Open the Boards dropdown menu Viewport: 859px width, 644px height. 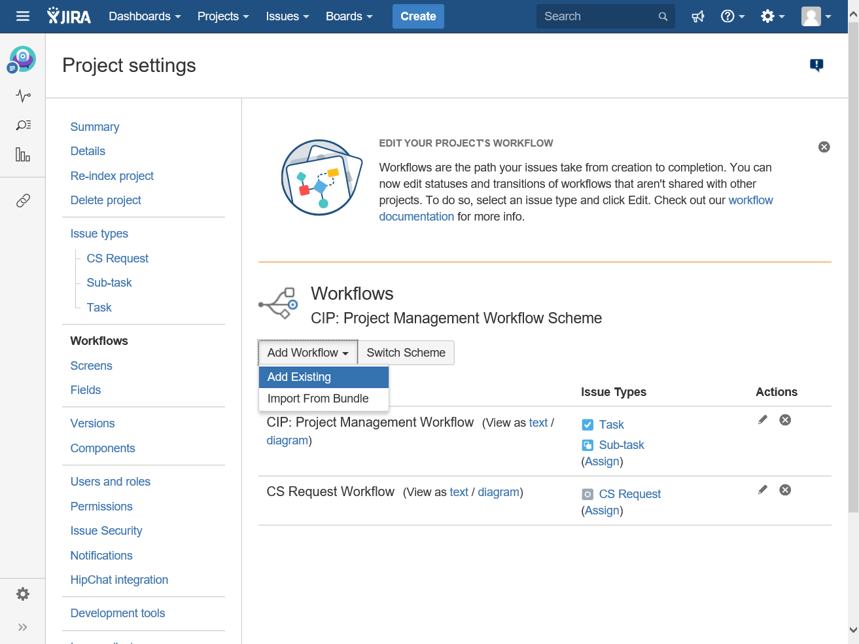pyautogui.click(x=349, y=16)
